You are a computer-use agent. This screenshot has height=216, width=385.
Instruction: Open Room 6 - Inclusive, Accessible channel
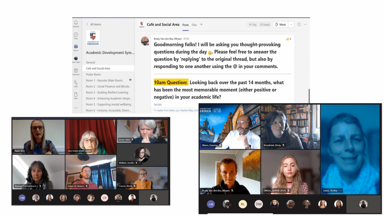tap(108, 110)
